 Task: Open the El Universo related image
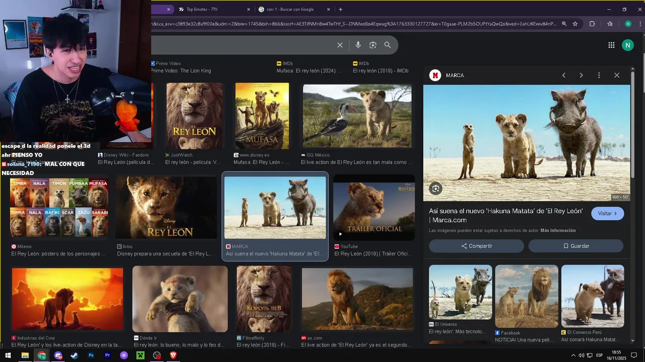click(461, 292)
